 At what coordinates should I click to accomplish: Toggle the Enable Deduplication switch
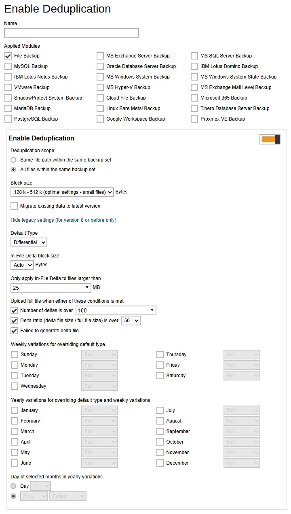point(270,139)
